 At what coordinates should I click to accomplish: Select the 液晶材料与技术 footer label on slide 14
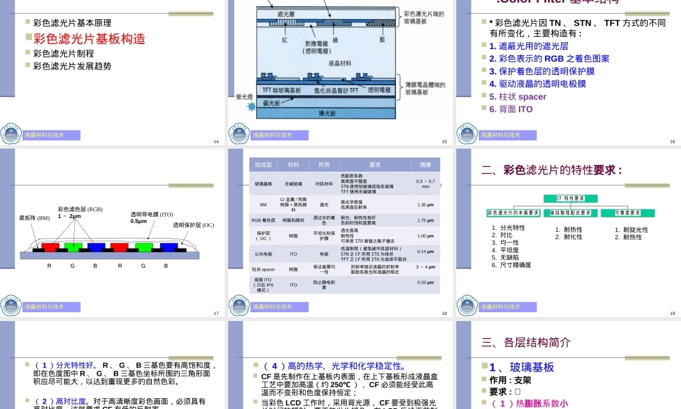(51, 135)
